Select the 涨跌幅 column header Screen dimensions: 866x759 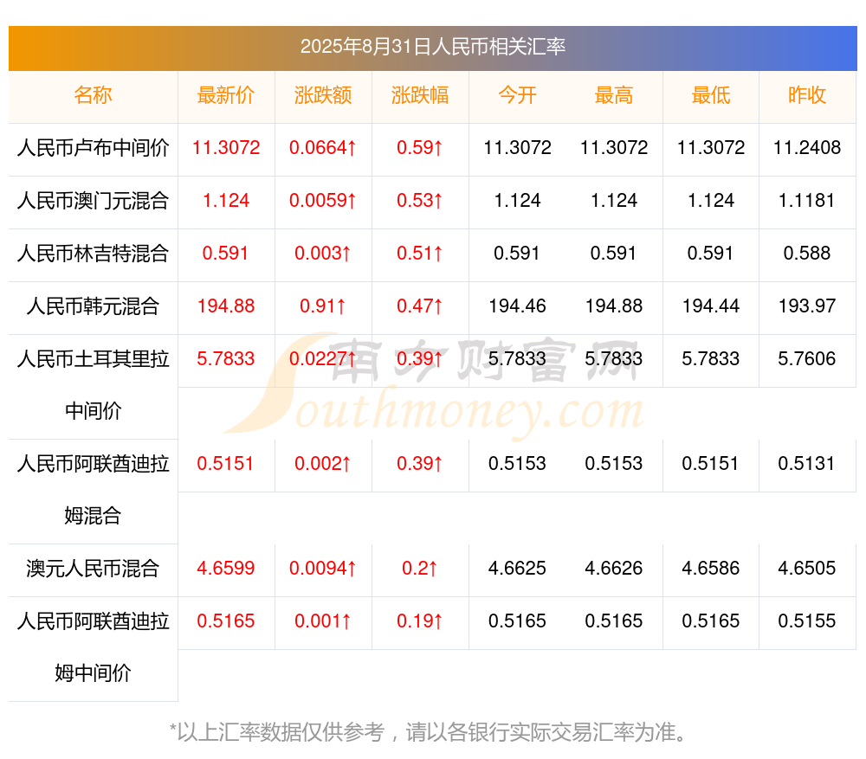(420, 95)
